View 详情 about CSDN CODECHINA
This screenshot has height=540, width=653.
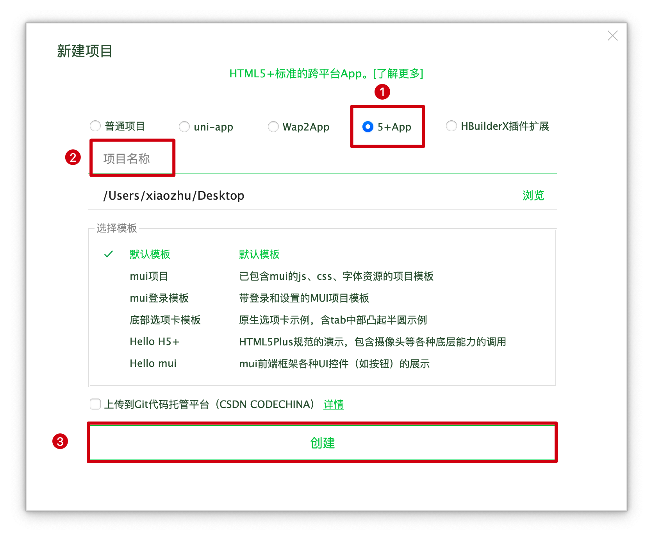[333, 404]
